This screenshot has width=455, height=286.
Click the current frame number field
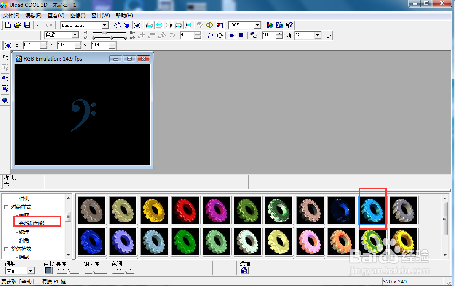(187, 35)
